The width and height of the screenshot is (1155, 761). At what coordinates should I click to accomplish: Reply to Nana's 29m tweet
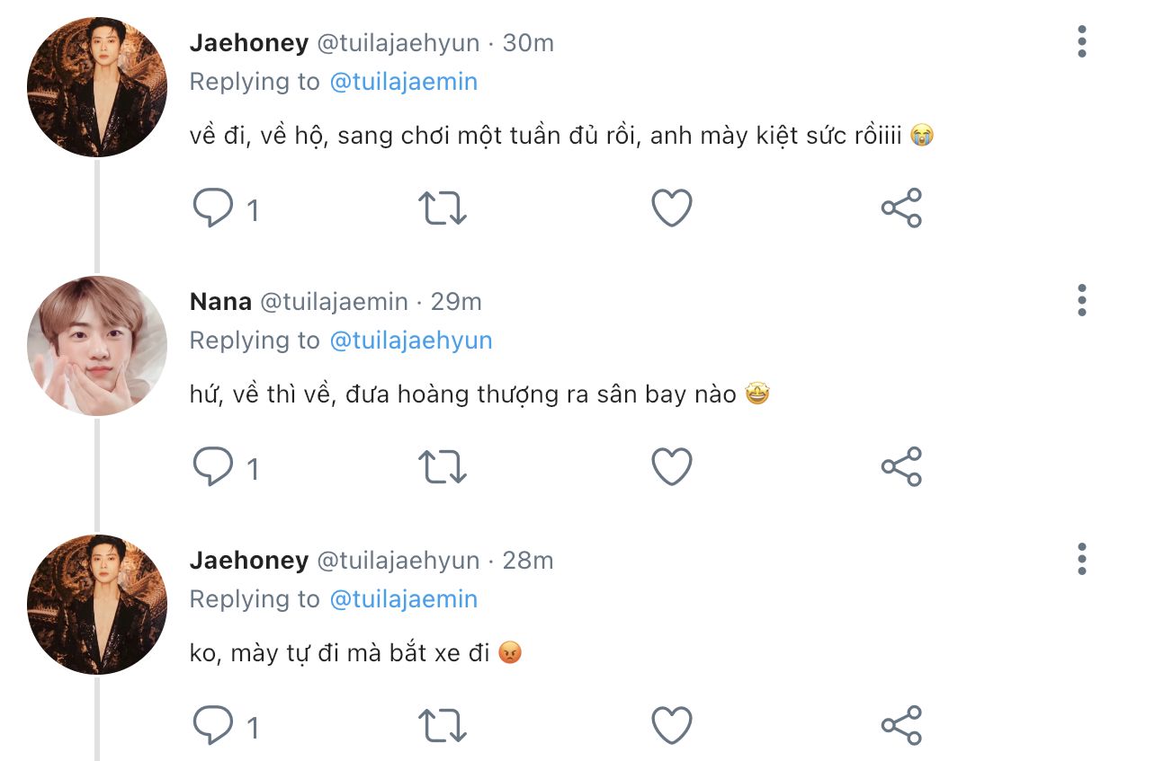pos(214,467)
